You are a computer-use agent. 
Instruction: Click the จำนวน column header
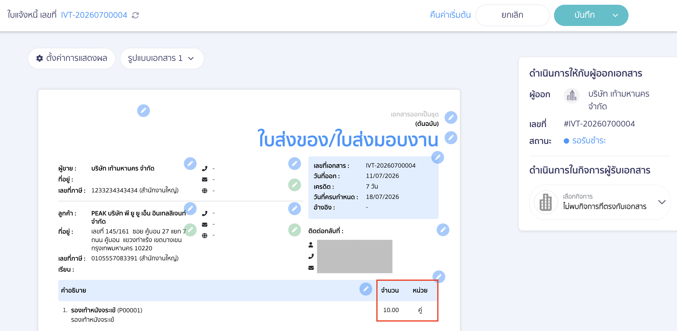pos(390,291)
